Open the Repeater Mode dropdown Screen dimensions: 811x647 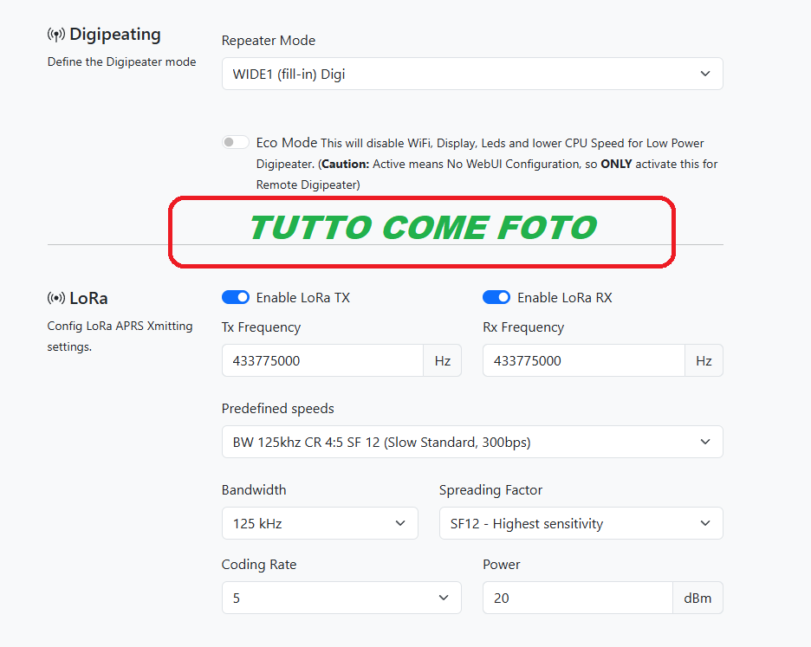(472, 74)
